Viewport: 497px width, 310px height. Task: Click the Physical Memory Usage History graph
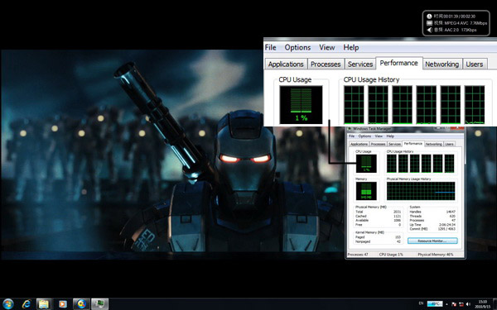421,191
